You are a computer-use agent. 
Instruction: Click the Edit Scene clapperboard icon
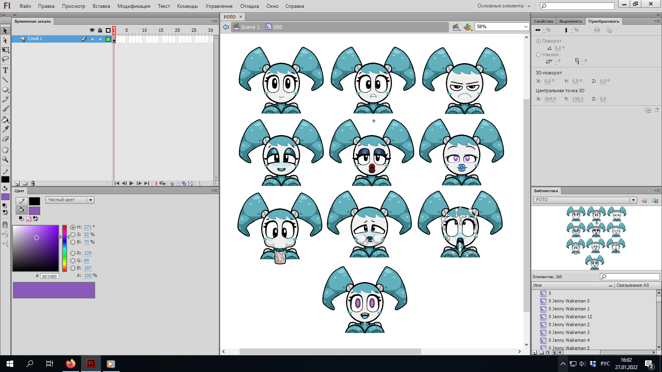(456, 27)
